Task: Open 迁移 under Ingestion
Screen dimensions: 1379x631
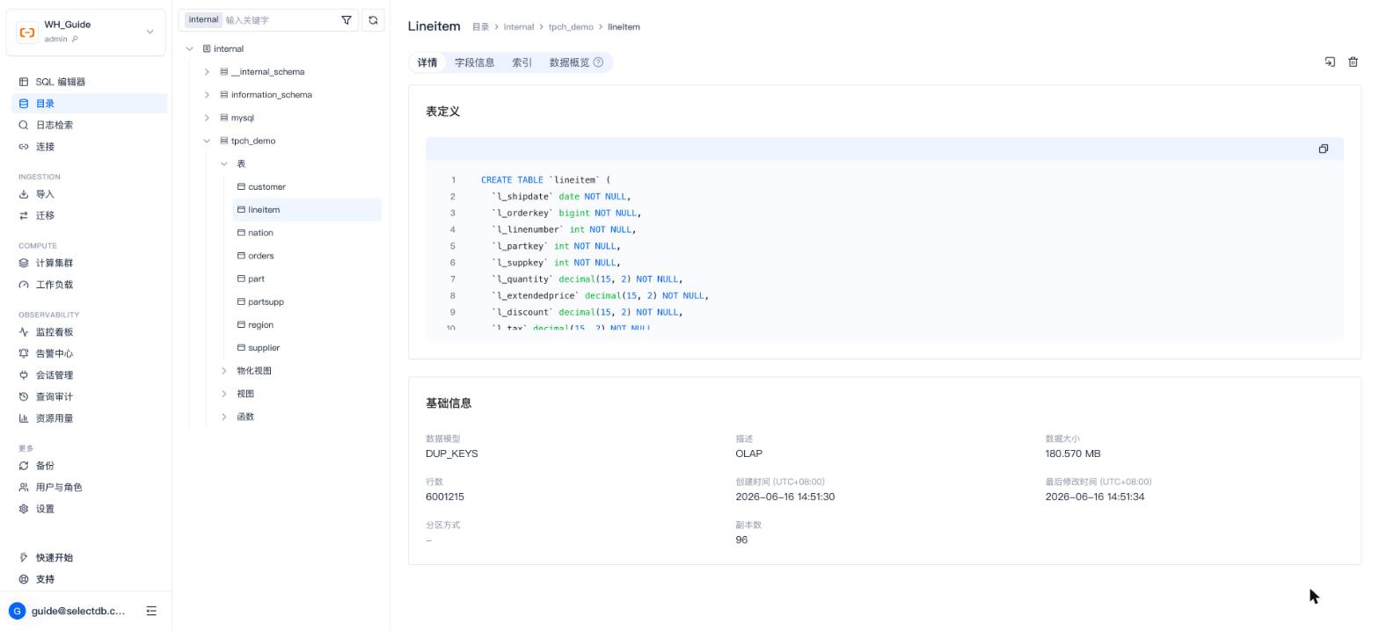Action: tap(89, 215)
